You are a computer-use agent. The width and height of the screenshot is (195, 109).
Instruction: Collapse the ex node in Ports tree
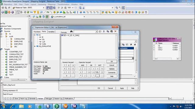(x=35, y=35)
